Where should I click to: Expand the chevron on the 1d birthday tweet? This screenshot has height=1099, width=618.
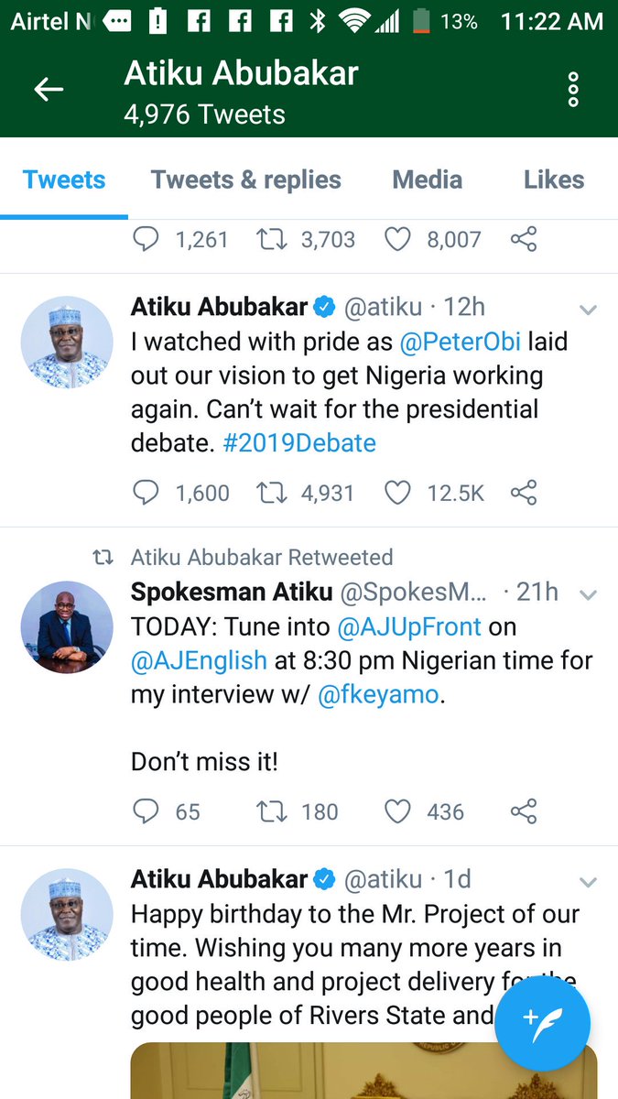[x=589, y=882]
